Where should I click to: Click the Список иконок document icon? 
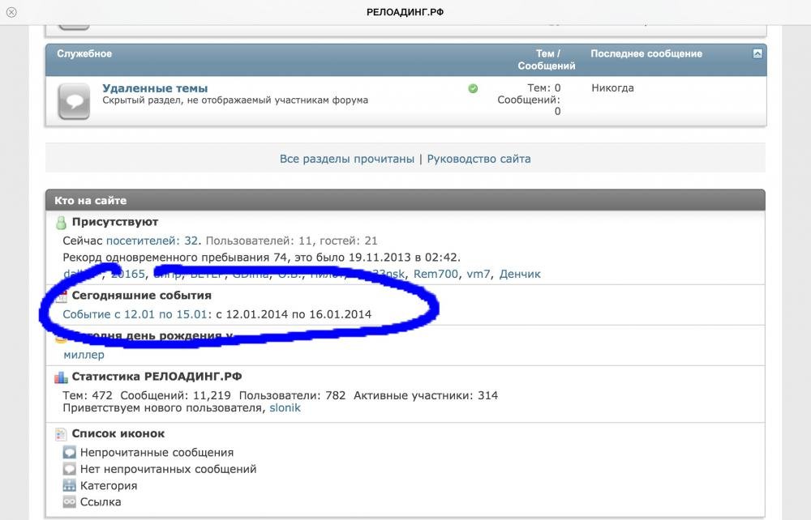pyautogui.click(x=61, y=434)
